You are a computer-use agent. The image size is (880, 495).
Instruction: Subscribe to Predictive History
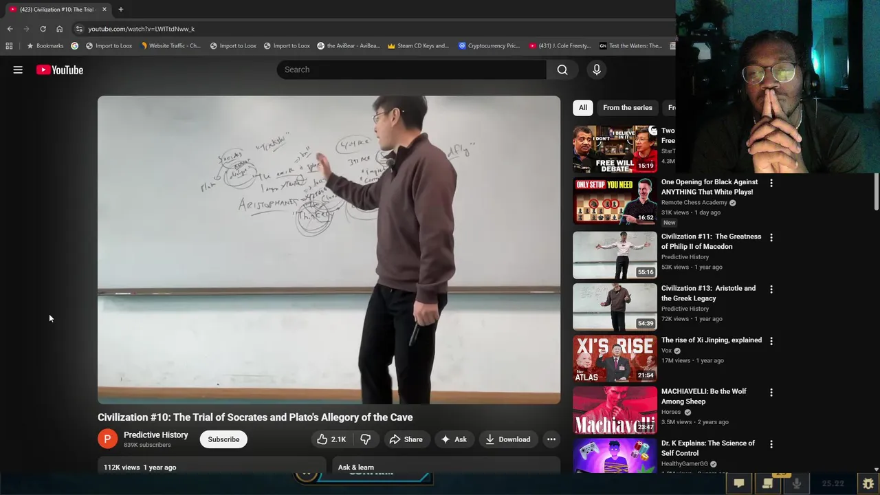(223, 439)
